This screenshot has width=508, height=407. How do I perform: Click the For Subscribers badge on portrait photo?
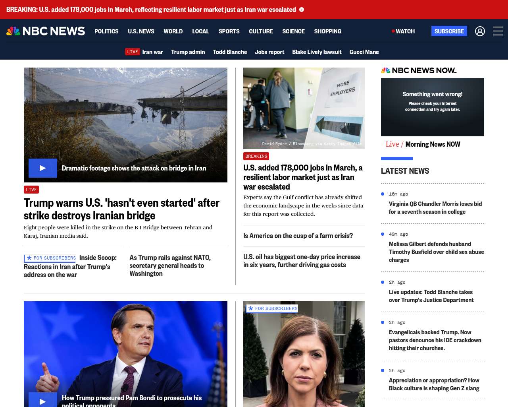pyautogui.click(x=272, y=308)
